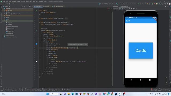
Task: Run the app with green play icon
Action: tap(138, 4)
